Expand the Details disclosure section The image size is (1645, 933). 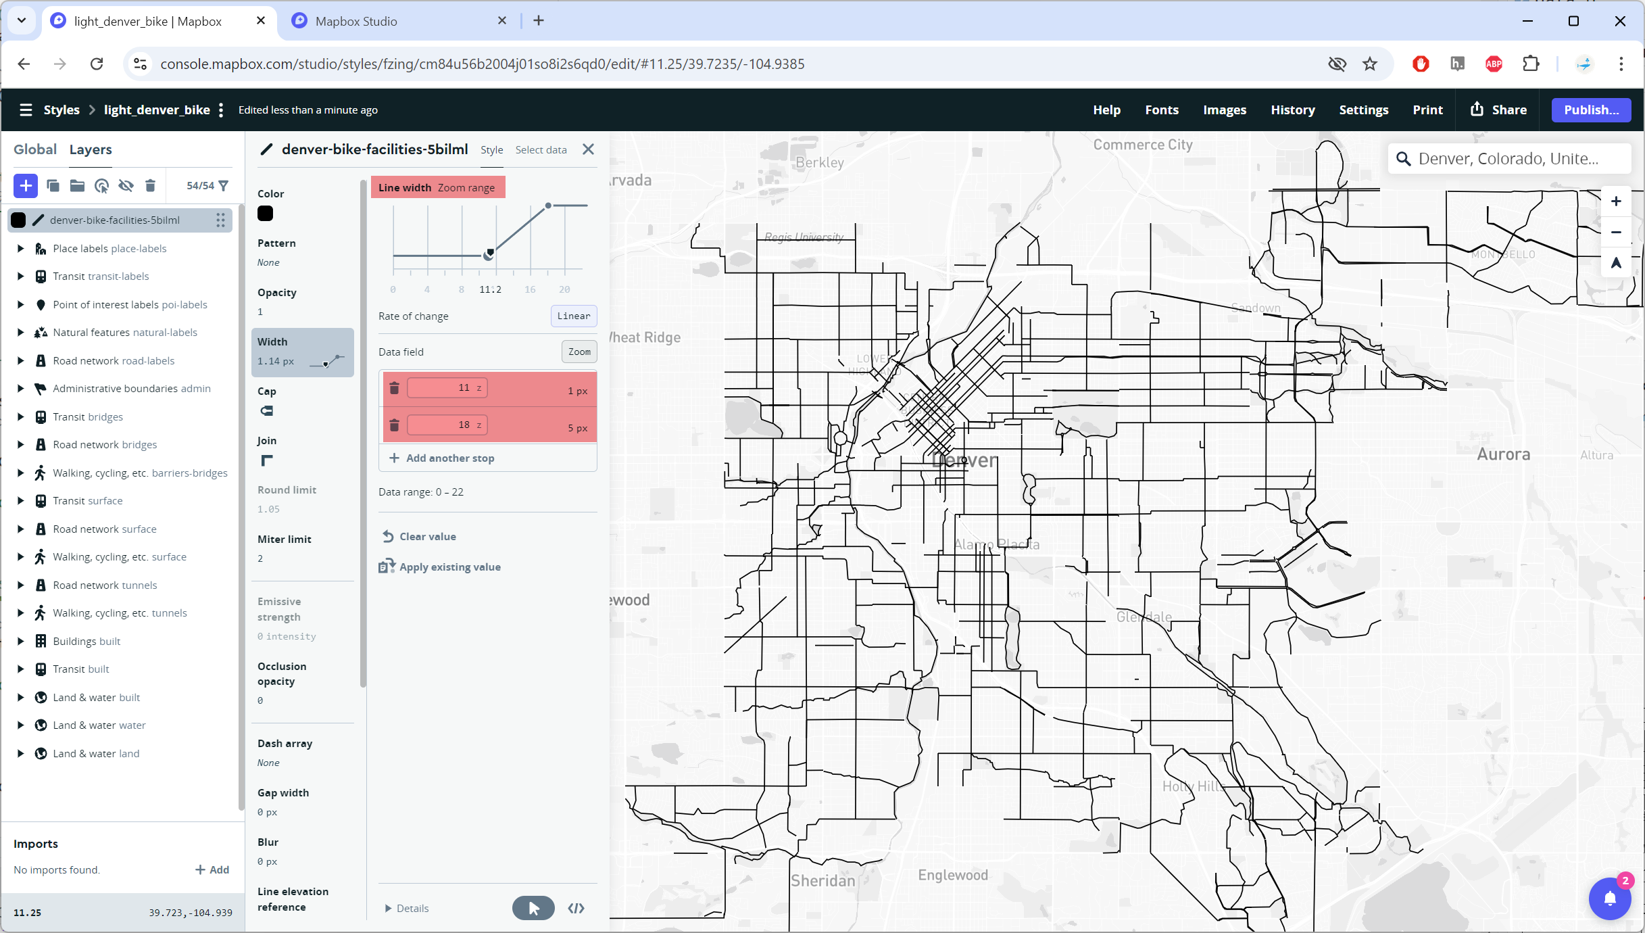pos(407,908)
